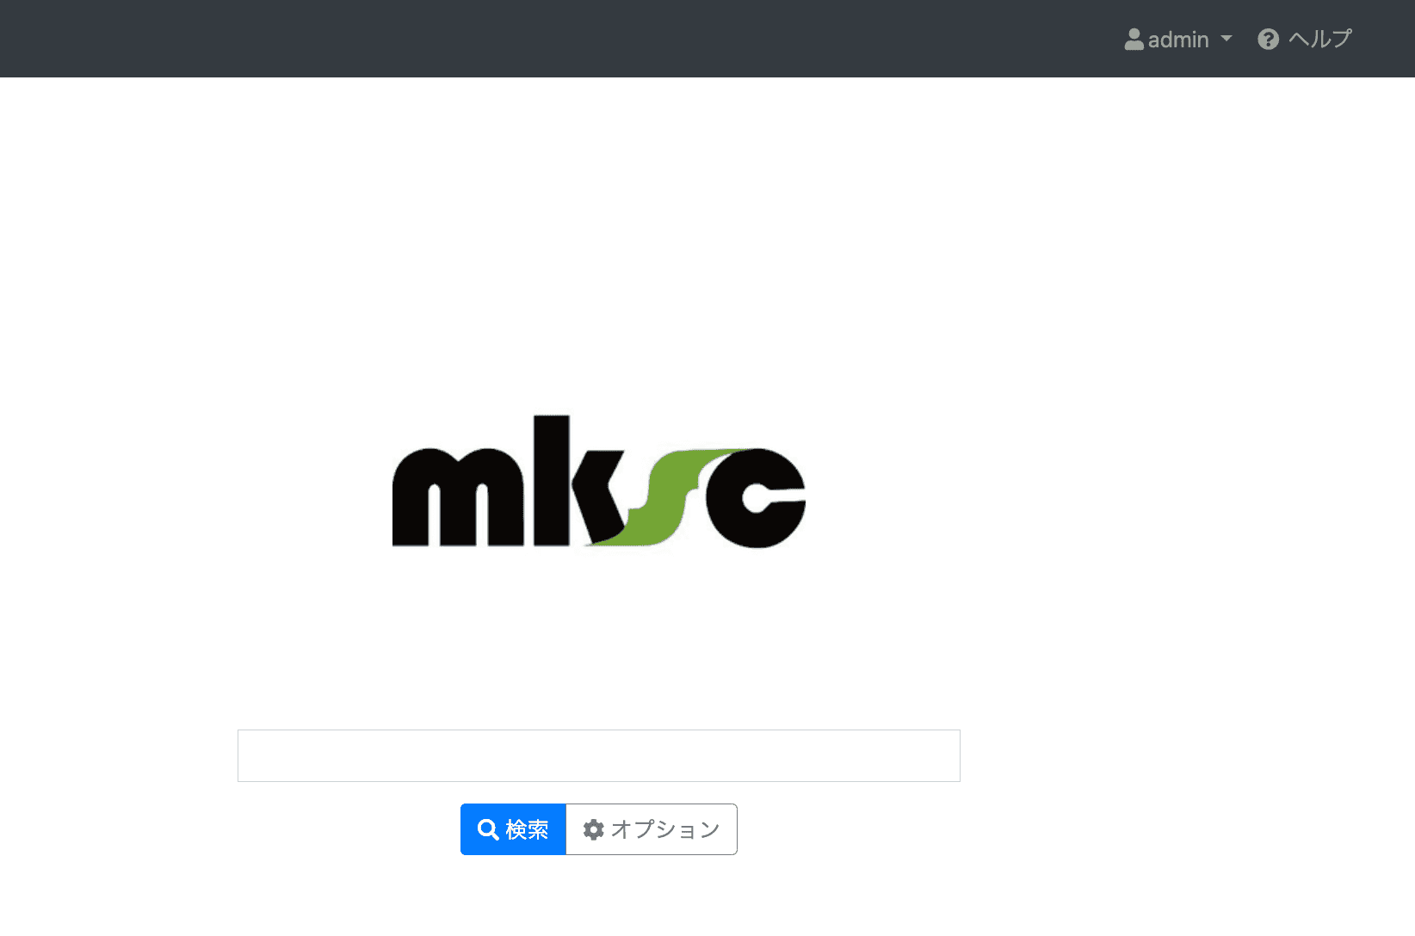The height and width of the screenshot is (936, 1415).
Task: Click the letter m of the logo
Action: pyautogui.click(x=456, y=499)
